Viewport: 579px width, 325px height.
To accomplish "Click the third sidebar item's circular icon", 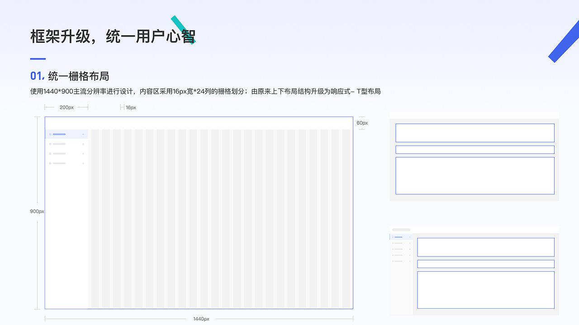I will (50, 153).
